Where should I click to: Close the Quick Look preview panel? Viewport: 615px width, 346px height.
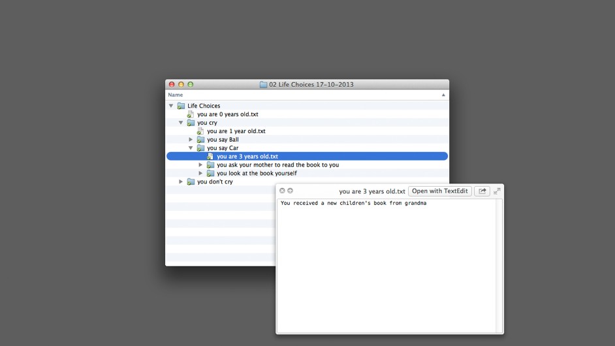click(x=282, y=191)
